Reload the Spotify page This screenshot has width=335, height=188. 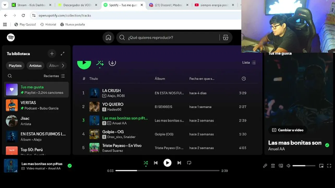tap(23, 15)
